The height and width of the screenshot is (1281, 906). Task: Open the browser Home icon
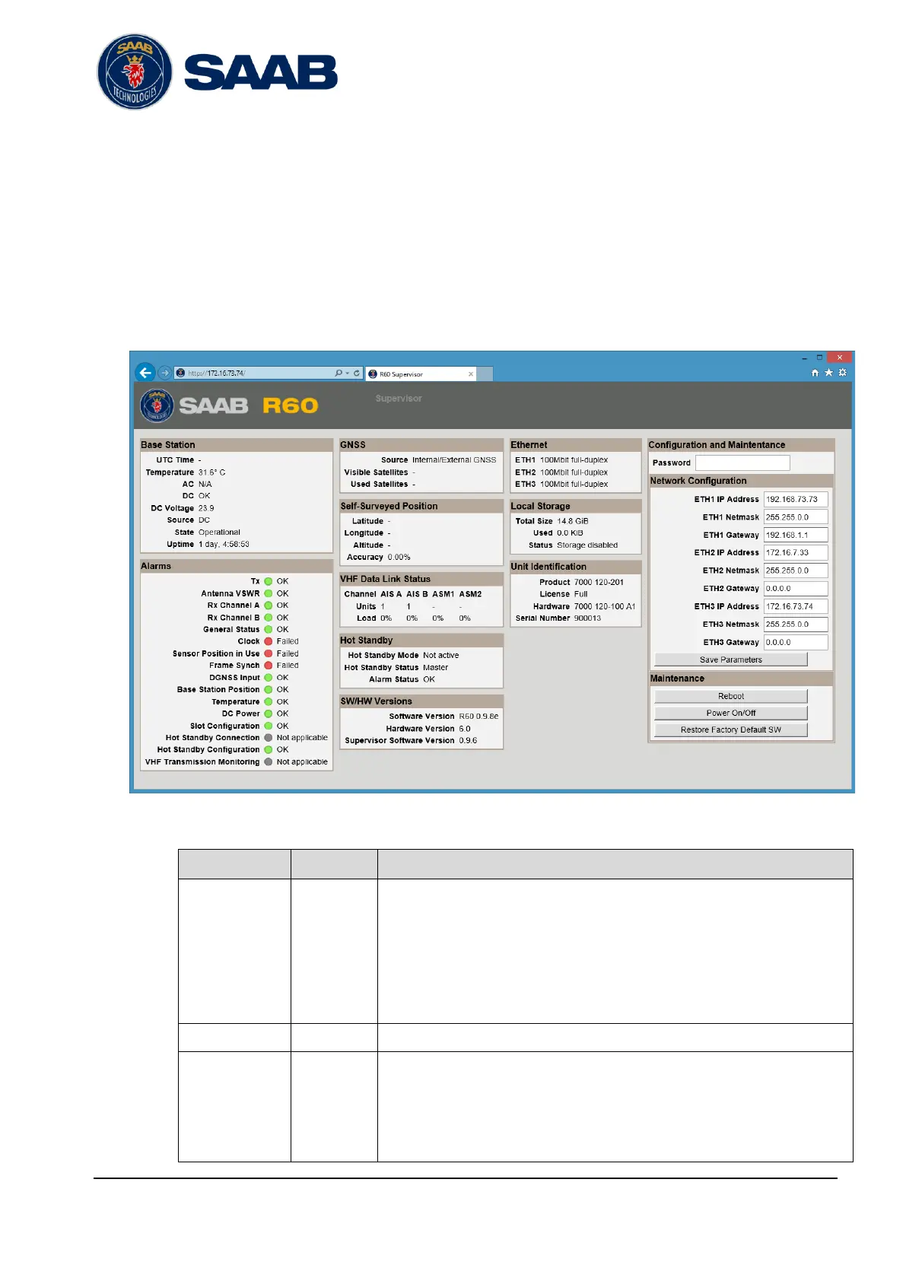(815, 373)
